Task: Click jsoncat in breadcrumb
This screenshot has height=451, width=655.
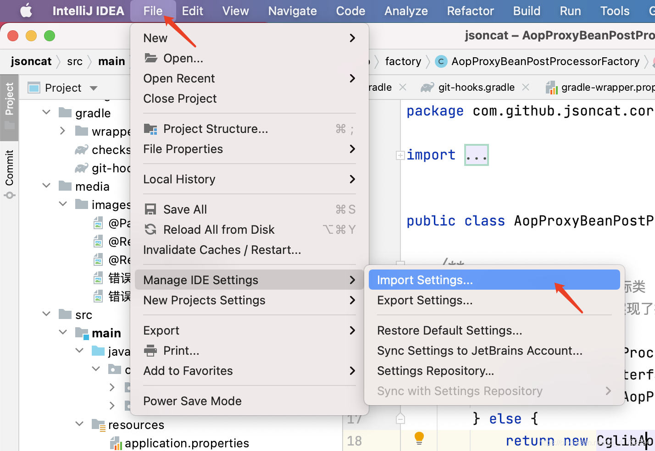Action: (x=31, y=61)
